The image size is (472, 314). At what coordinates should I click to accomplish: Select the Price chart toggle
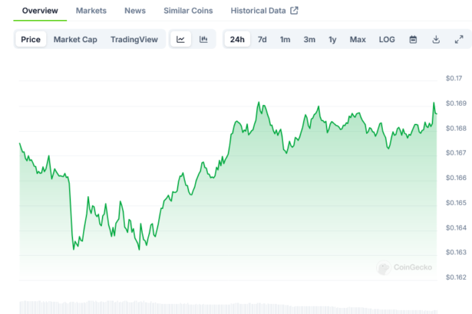click(x=31, y=39)
